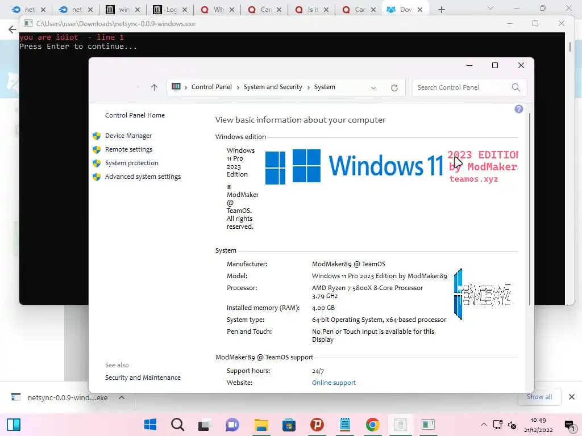Viewport: 582px width, 436px height.
Task: Open Notepad from taskbar
Action: pyautogui.click(x=345, y=425)
